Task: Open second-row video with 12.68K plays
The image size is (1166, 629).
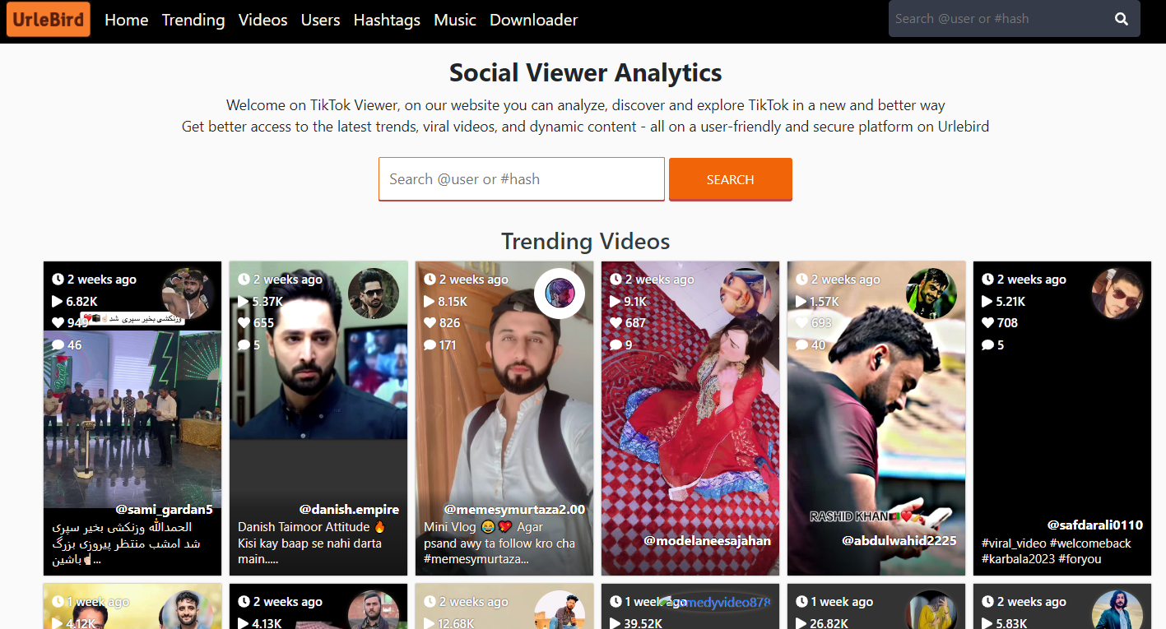Action: coord(504,607)
